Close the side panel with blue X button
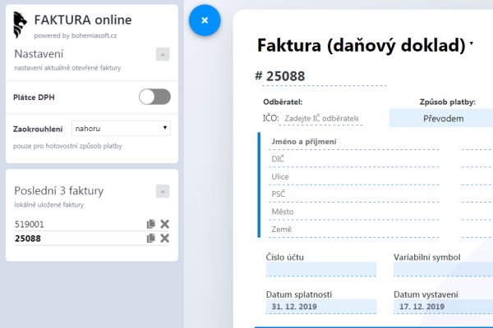This screenshot has width=493, height=328. (x=205, y=20)
